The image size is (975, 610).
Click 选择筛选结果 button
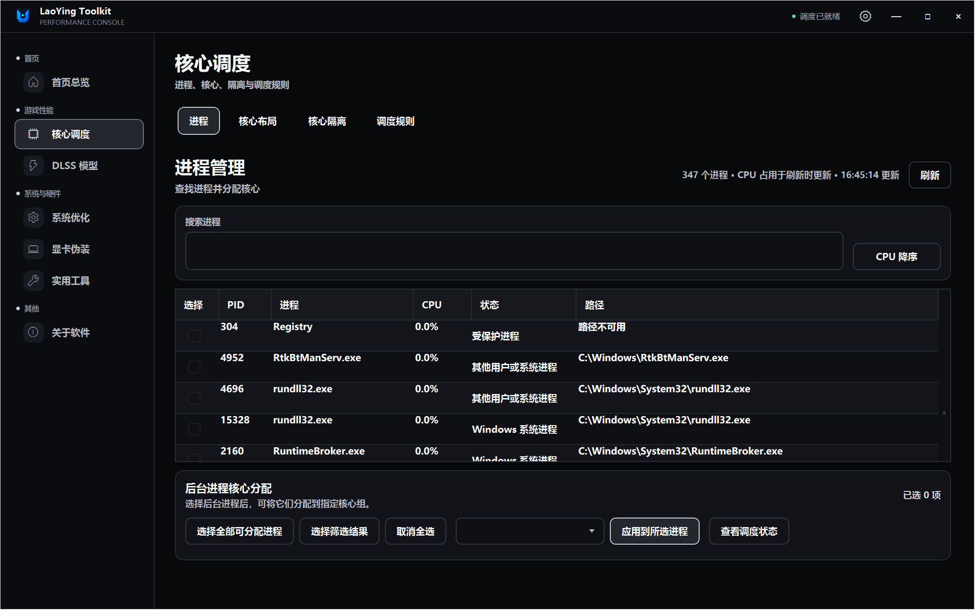[x=339, y=531]
